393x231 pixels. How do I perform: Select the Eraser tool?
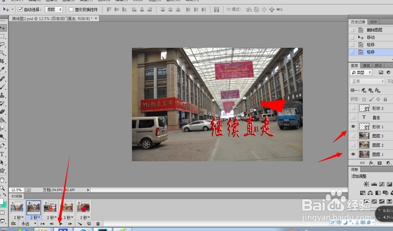point(2,112)
